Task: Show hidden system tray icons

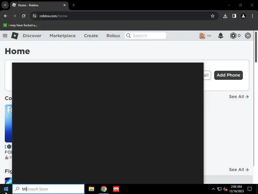Action: point(213,189)
